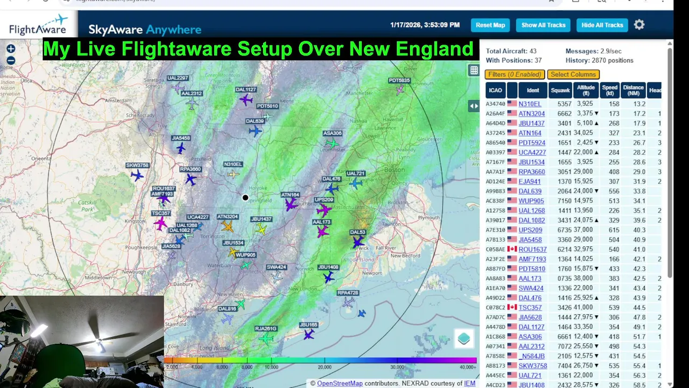The image size is (689, 388).
Task: Select the JBU165 aircraft icon on map
Action: [308, 335]
